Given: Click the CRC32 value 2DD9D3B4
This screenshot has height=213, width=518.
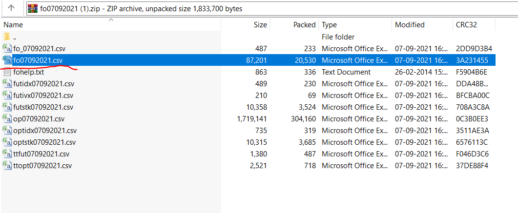Looking at the screenshot, I should [x=475, y=48].
